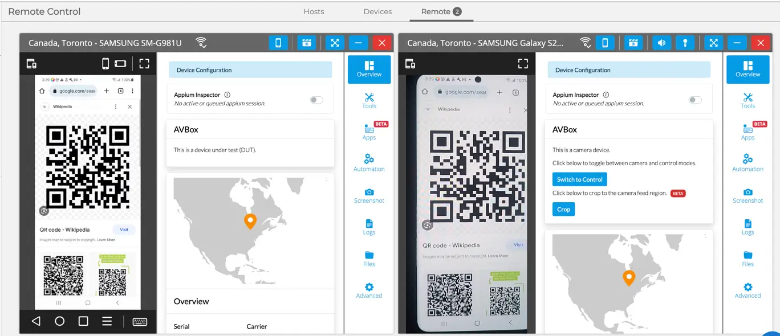The height and width of the screenshot is (336, 780).
Task: Click Device Configuration header in Galaxy S2 panel
Action: [x=629, y=70]
